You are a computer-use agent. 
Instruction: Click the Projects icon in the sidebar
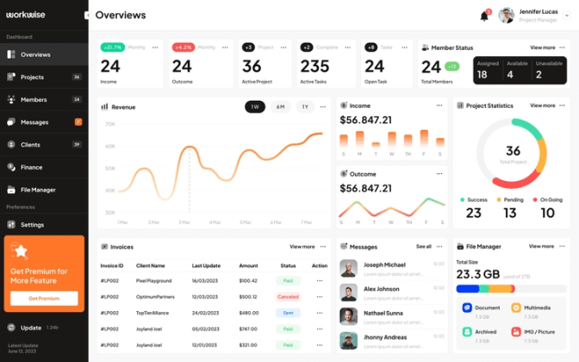click(x=11, y=77)
